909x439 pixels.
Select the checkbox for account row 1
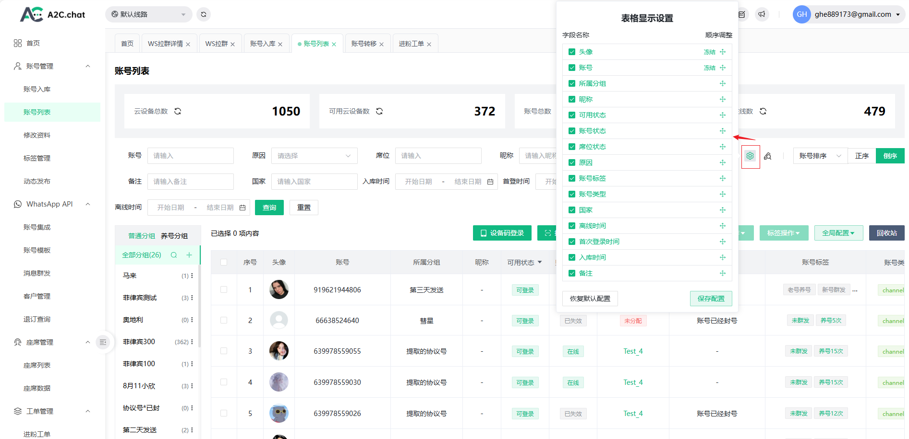pos(224,289)
